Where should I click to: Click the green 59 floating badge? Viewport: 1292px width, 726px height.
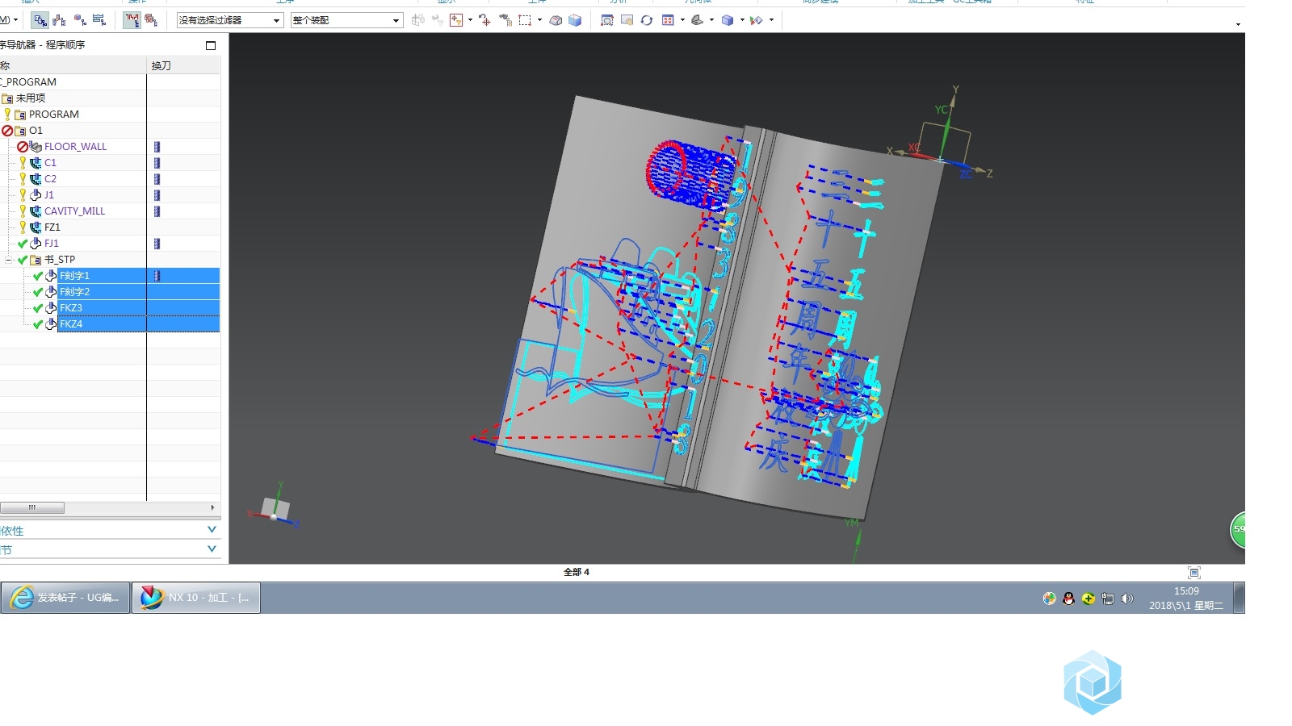(x=1238, y=530)
